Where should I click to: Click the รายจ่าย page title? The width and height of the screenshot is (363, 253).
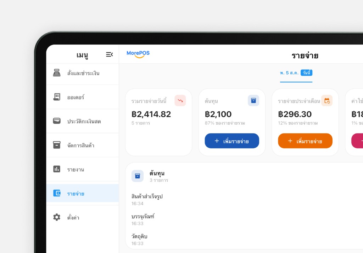point(305,55)
